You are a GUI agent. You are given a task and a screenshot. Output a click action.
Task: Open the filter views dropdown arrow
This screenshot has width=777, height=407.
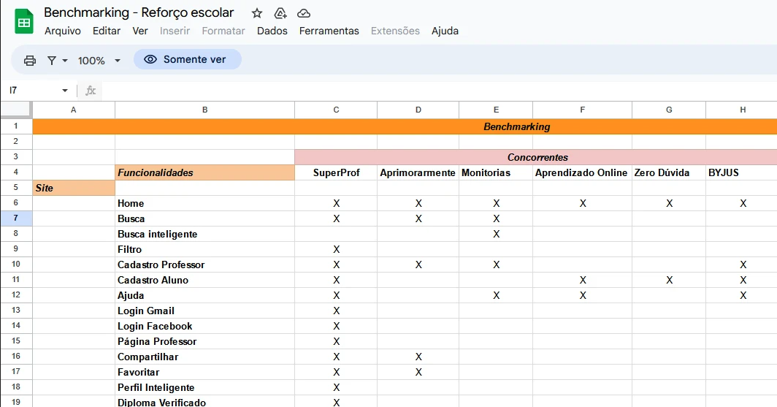pos(65,61)
